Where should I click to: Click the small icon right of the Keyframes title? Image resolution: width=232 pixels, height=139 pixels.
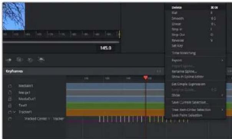tap(159, 71)
